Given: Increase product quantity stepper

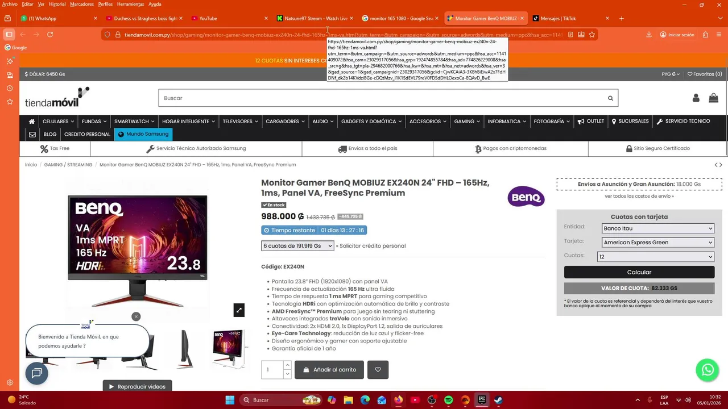Looking at the screenshot, I should click(x=287, y=365).
